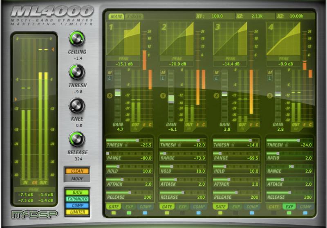
Task: Adjust the Knee knob
Action: pos(77,105)
